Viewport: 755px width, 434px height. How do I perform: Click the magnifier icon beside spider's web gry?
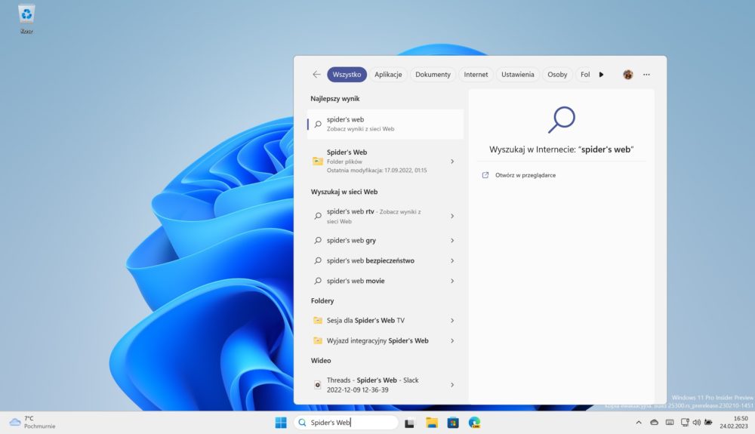pyautogui.click(x=318, y=240)
